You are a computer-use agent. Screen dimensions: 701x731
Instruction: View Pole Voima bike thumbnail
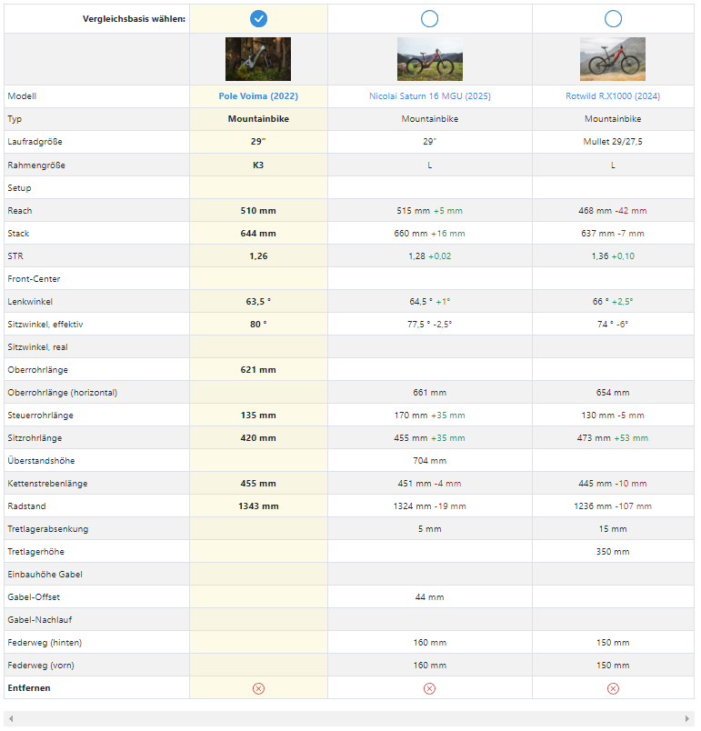click(258, 59)
